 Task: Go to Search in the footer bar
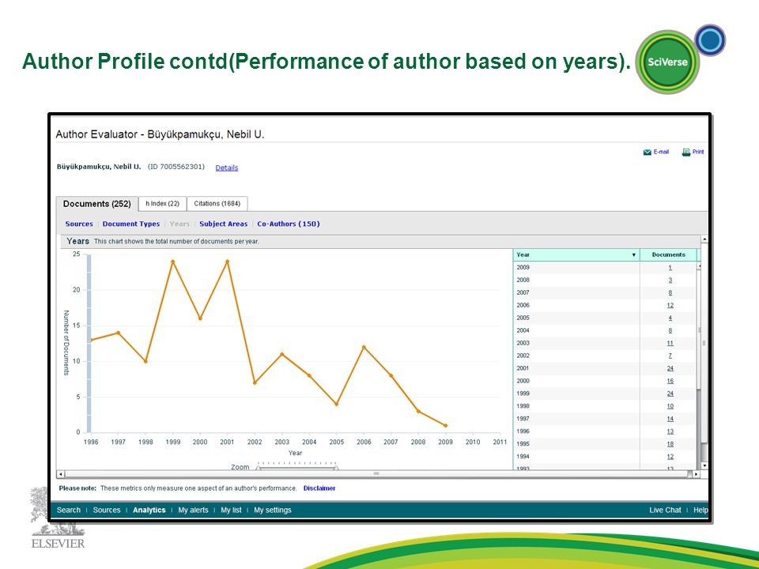tap(69, 510)
